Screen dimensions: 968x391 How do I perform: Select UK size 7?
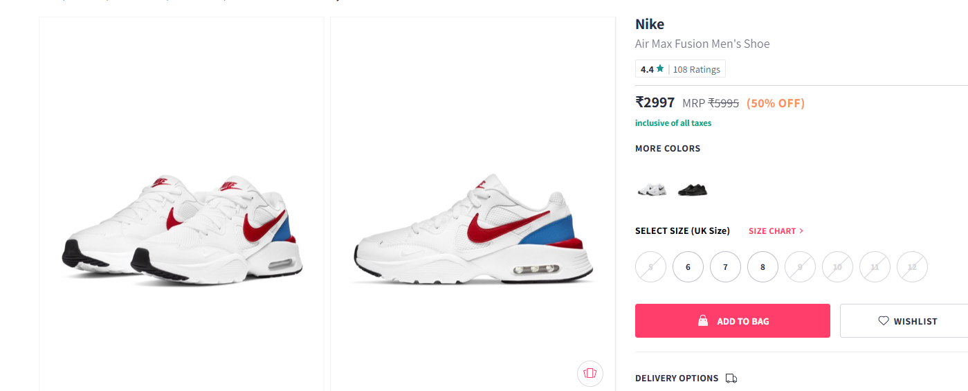pyautogui.click(x=725, y=267)
